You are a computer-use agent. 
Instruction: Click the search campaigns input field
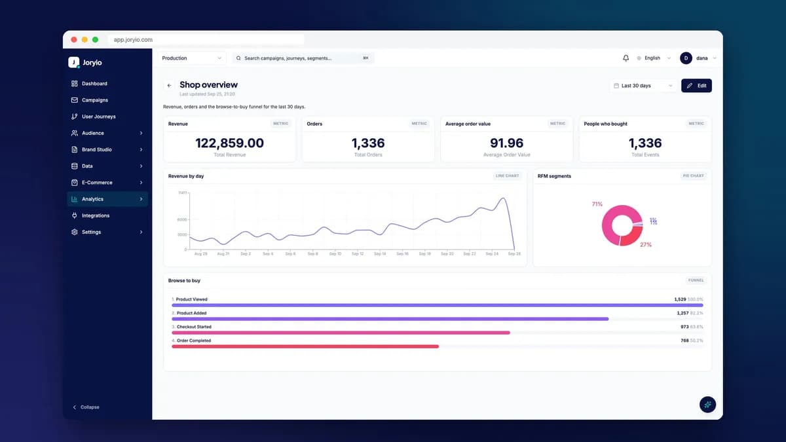(x=303, y=58)
